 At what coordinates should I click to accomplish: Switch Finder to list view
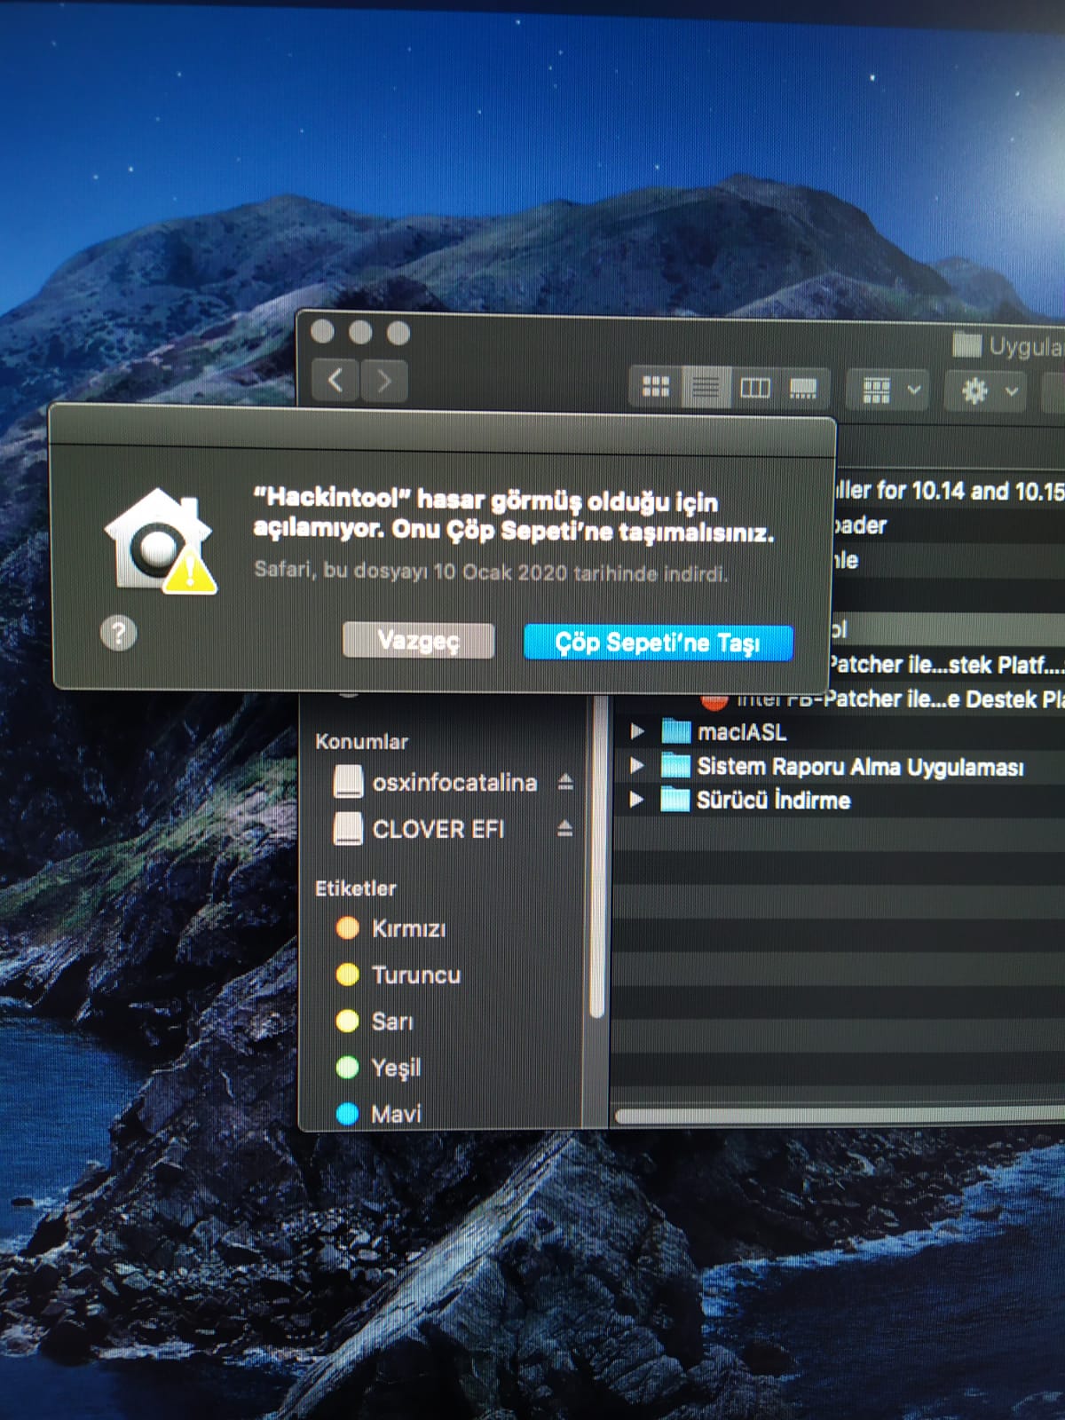tap(706, 388)
